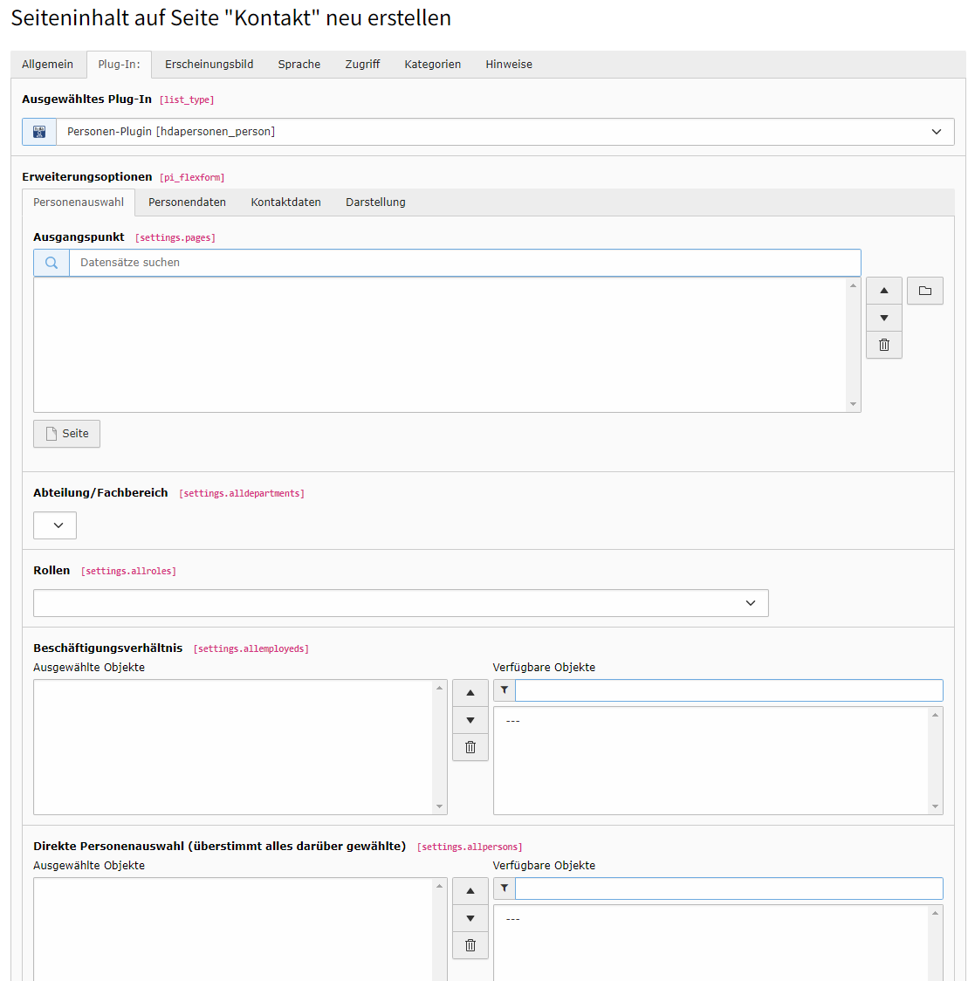The width and height of the screenshot is (968, 981).
Task: Remove selected Beschäftigungsverhältnis item via trash
Action: click(470, 747)
